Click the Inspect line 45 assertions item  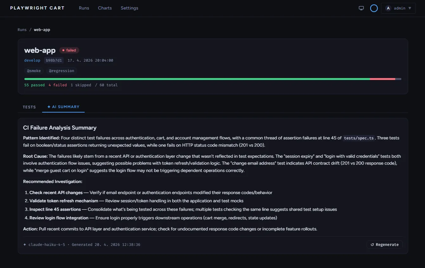coord(183,209)
